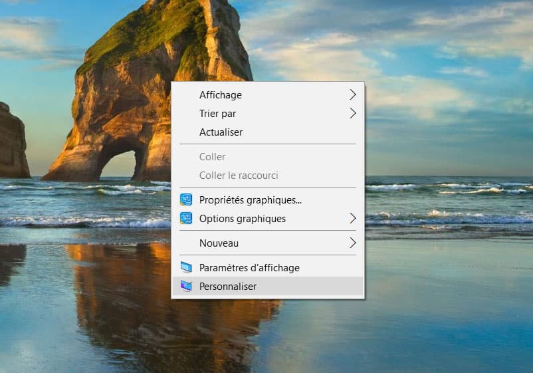Click the greyed-out Coller entry
This screenshot has width=533, height=373.
point(212,157)
